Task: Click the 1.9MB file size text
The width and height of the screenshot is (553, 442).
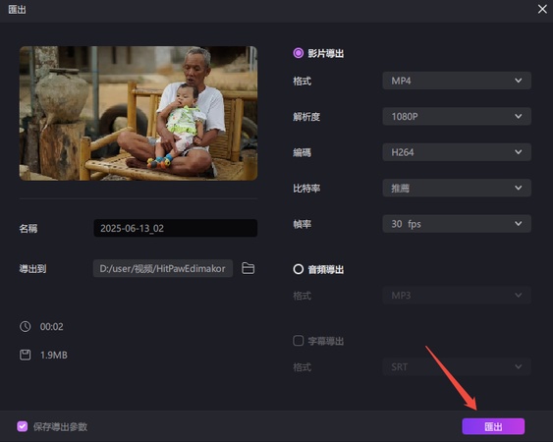Action: click(54, 356)
